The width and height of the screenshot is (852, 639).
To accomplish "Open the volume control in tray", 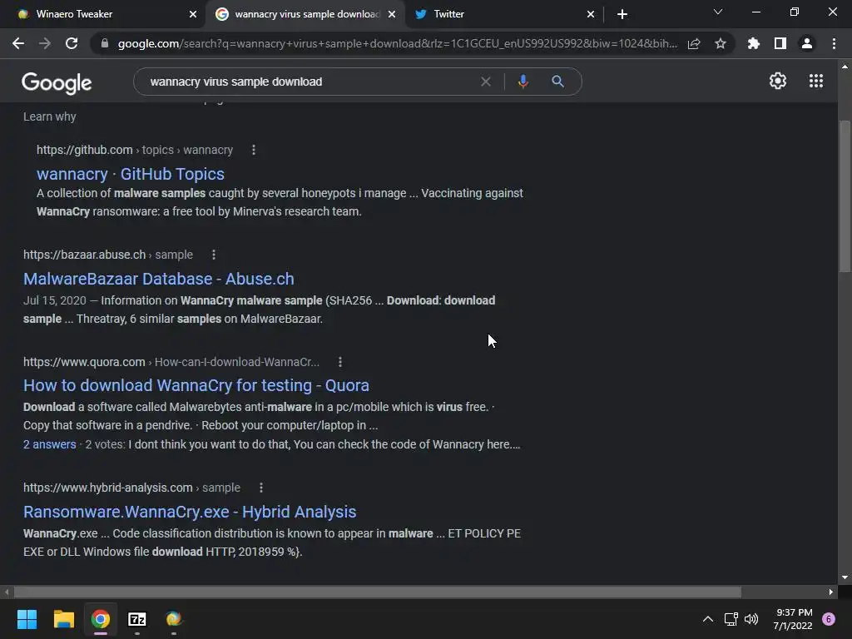I will pyautogui.click(x=751, y=619).
